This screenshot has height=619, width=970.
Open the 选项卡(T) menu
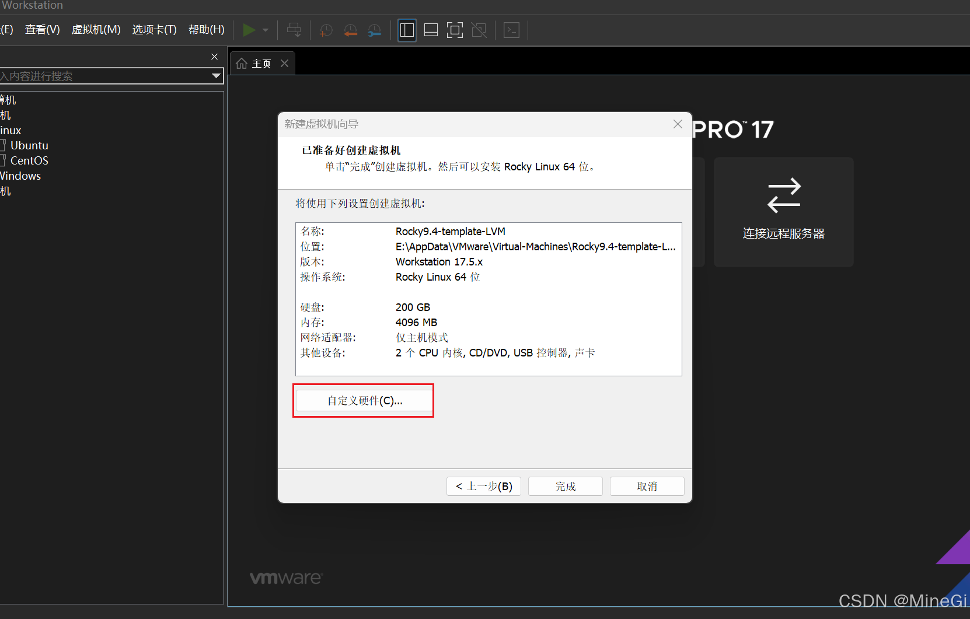click(154, 30)
